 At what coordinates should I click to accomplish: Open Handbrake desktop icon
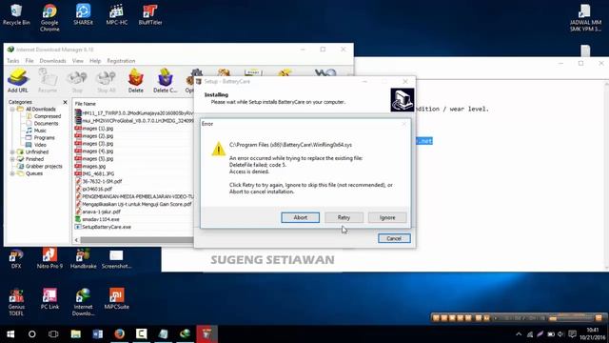click(x=83, y=259)
